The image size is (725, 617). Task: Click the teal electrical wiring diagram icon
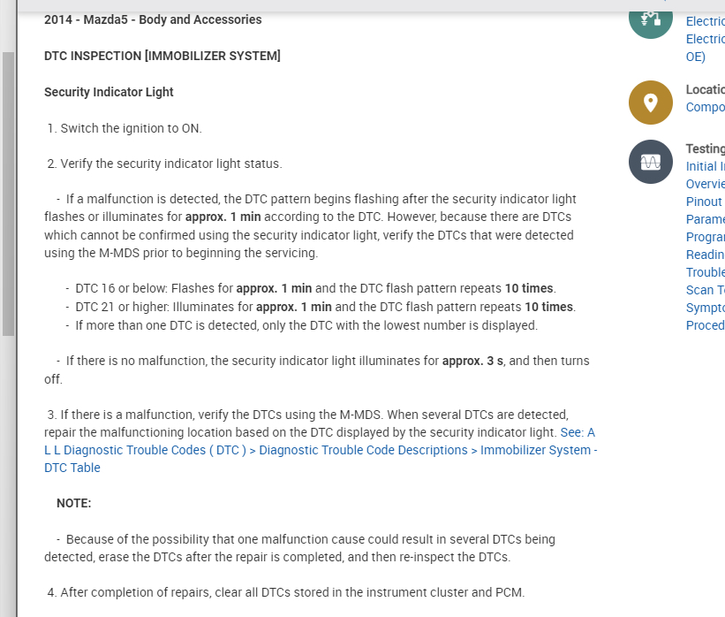[x=651, y=19]
